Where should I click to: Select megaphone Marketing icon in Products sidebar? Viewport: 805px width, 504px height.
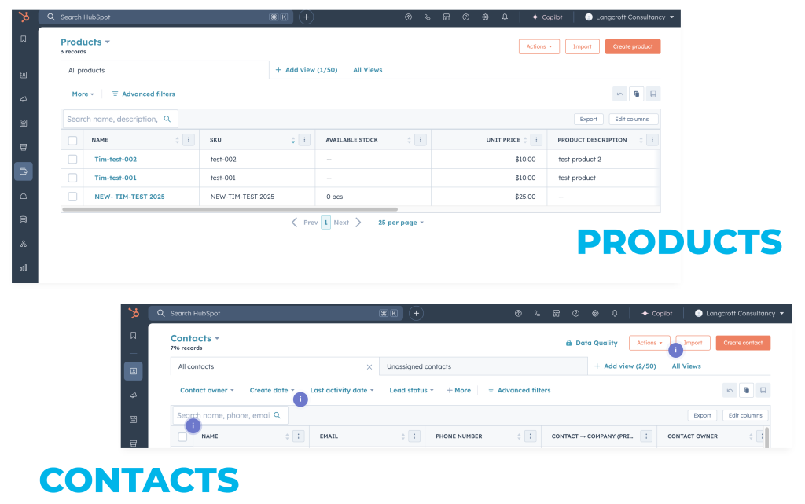[x=24, y=99]
